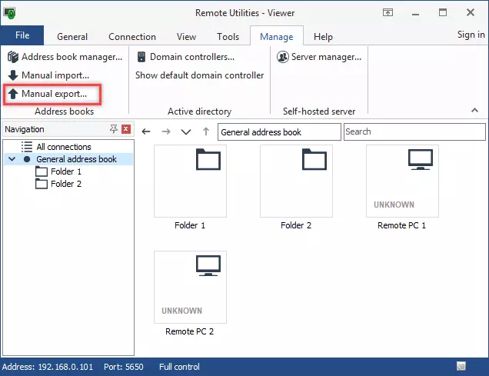Launch the Server manager

tap(319, 57)
